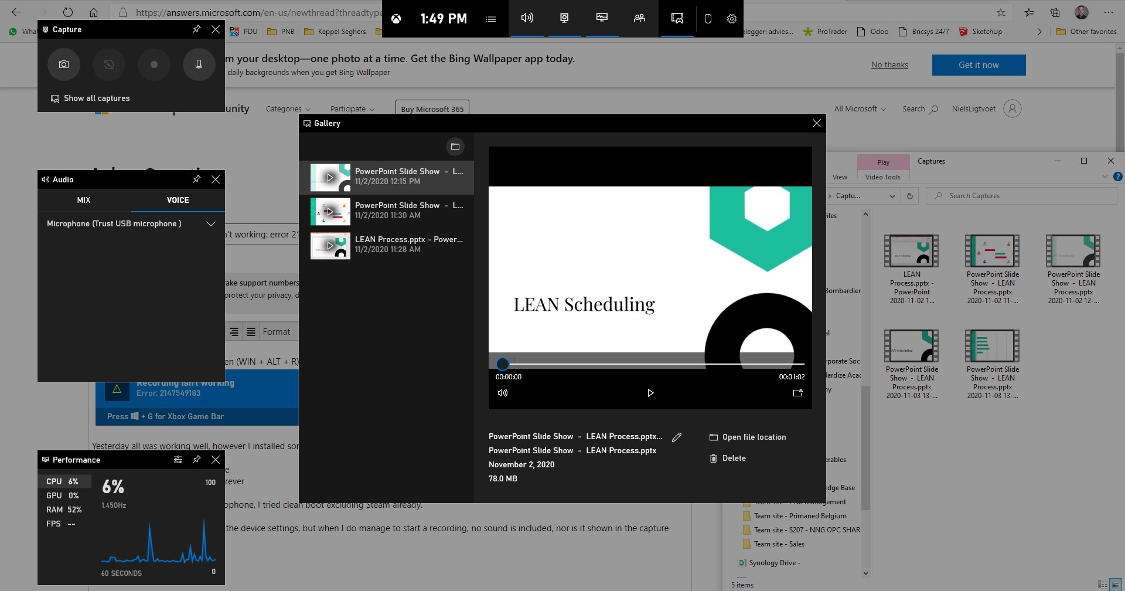Toggle mouse click-through icon

tap(708, 19)
